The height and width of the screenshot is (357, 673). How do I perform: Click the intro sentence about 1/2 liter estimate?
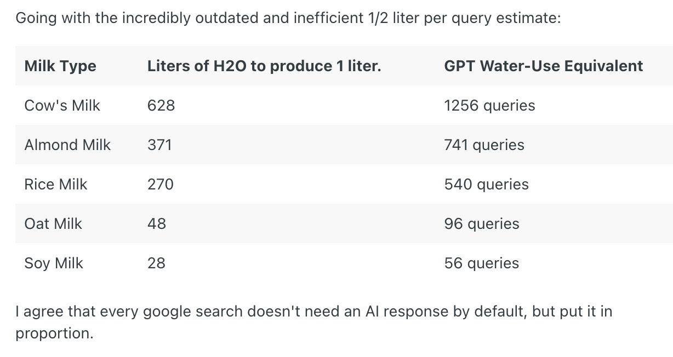pos(288,18)
